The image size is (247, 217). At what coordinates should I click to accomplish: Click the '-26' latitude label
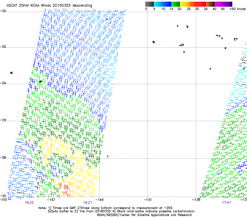point(3,120)
